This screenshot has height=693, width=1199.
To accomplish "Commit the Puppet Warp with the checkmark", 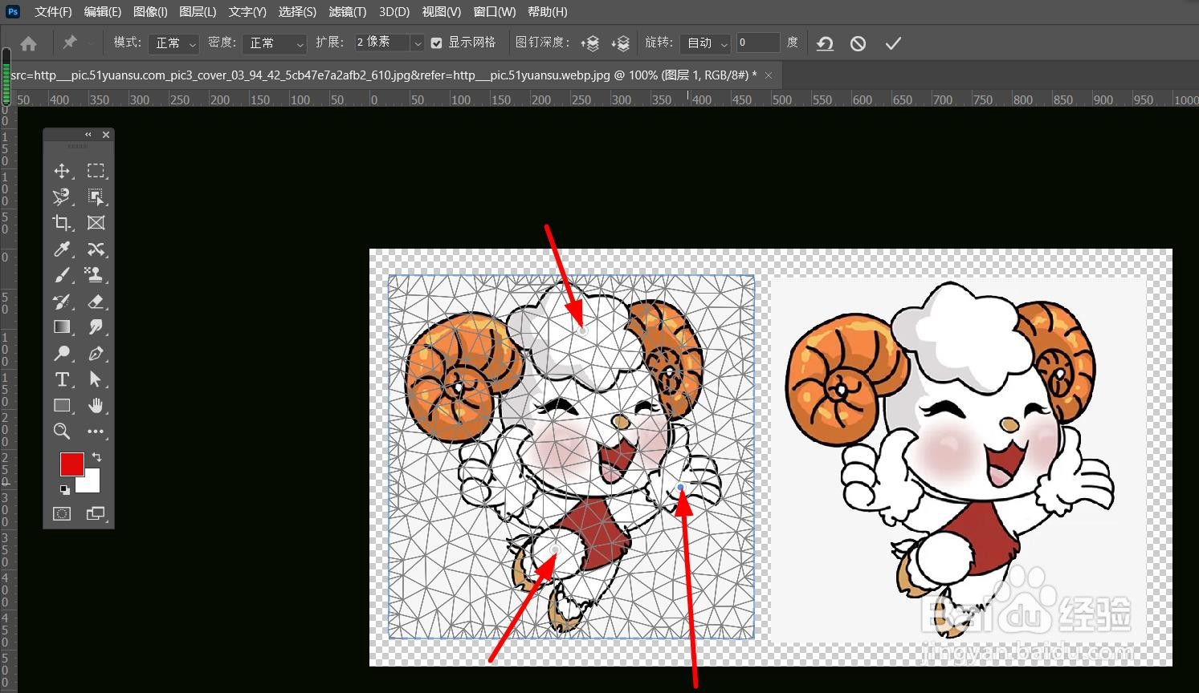I will pos(893,43).
